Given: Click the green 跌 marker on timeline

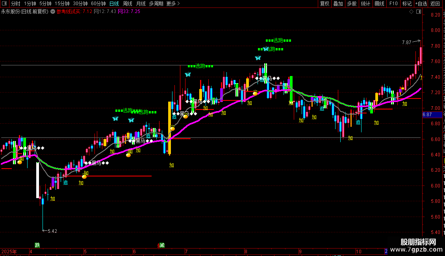Looking at the screenshot, I should (37, 245).
